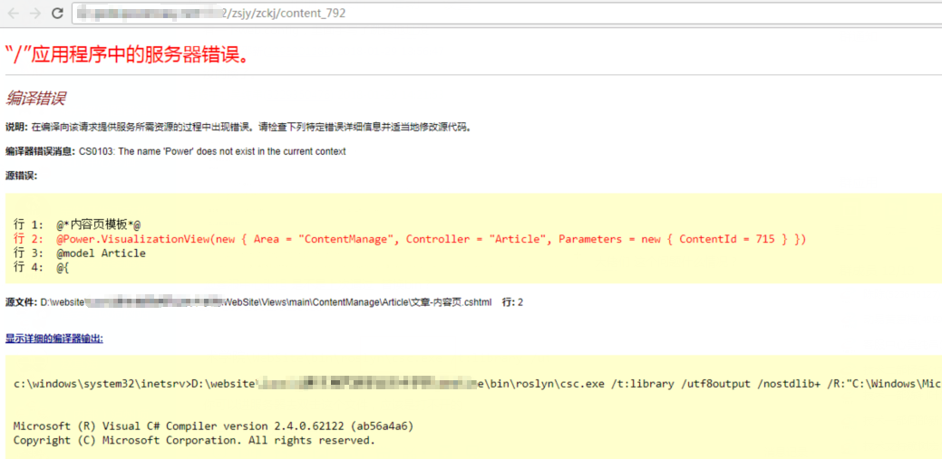Click the Microsoft Corporation copyright line
This screenshot has height=459, width=942.
click(193, 440)
